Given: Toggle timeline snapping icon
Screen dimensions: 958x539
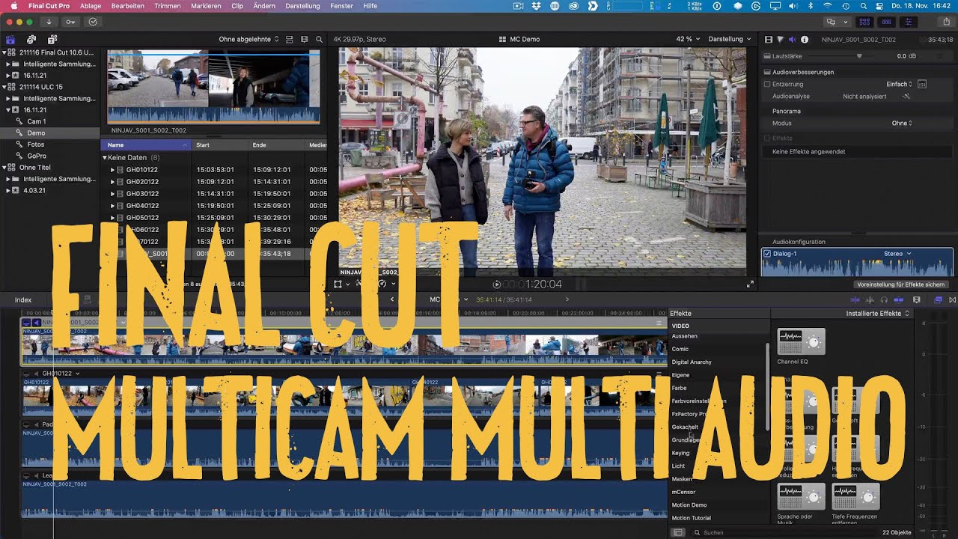Looking at the screenshot, I should pyautogui.click(x=900, y=299).
